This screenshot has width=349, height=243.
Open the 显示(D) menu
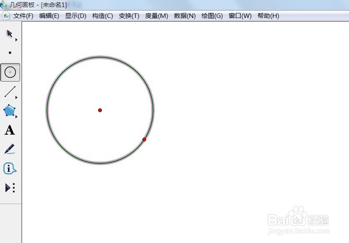(76, 16)
